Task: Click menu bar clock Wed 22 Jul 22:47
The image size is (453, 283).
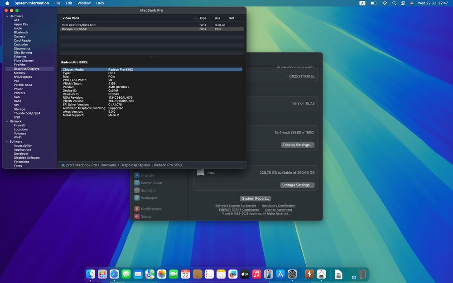Action: pos(433,3)
